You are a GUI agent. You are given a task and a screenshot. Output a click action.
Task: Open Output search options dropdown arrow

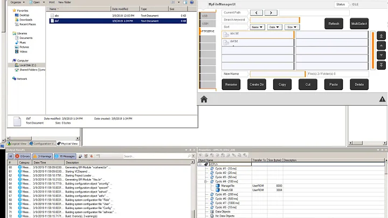[193, 156]
